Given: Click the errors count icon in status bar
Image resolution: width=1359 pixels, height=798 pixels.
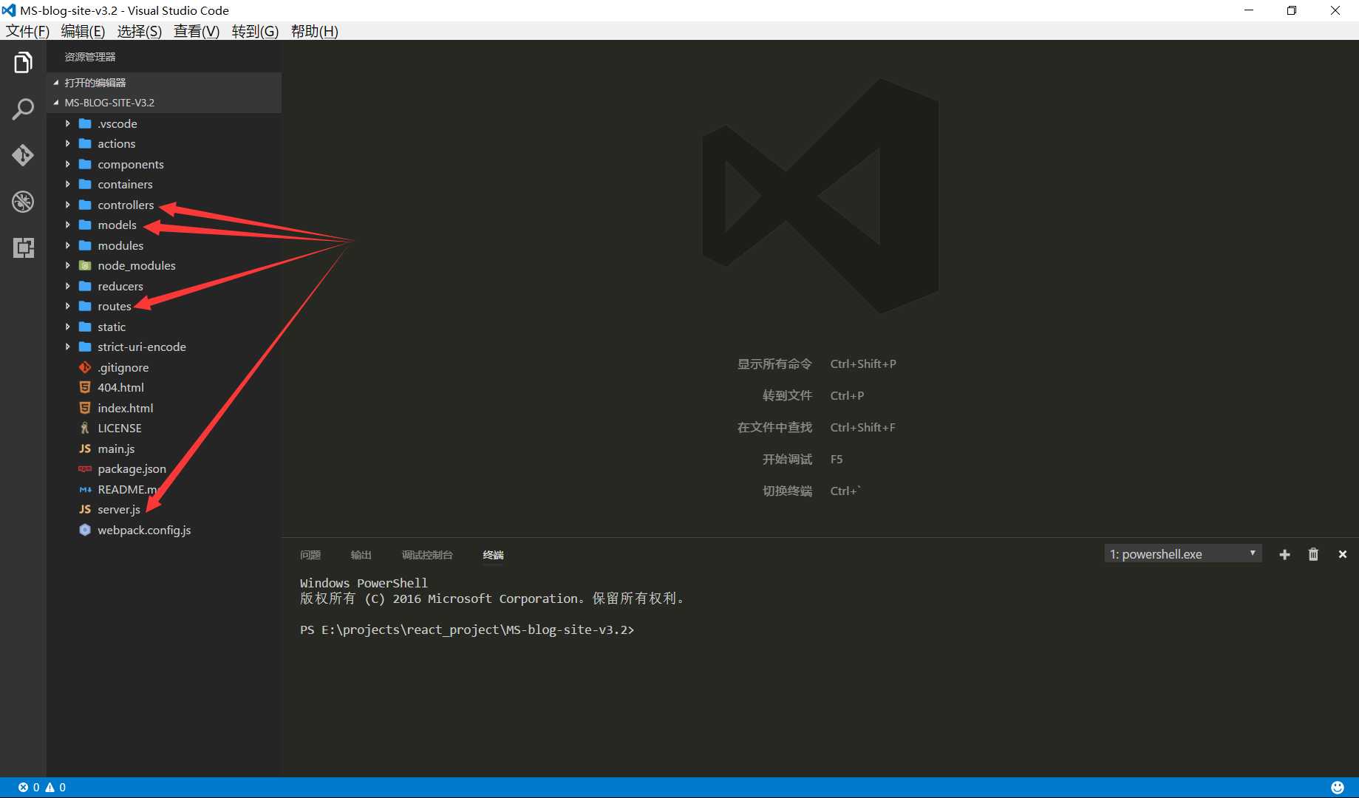Looking at the screenshot, I should coord(24,788).
